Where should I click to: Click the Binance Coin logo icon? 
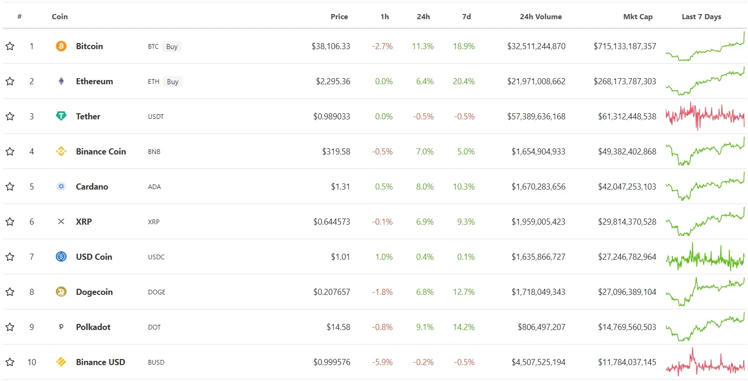click(61, 151)
